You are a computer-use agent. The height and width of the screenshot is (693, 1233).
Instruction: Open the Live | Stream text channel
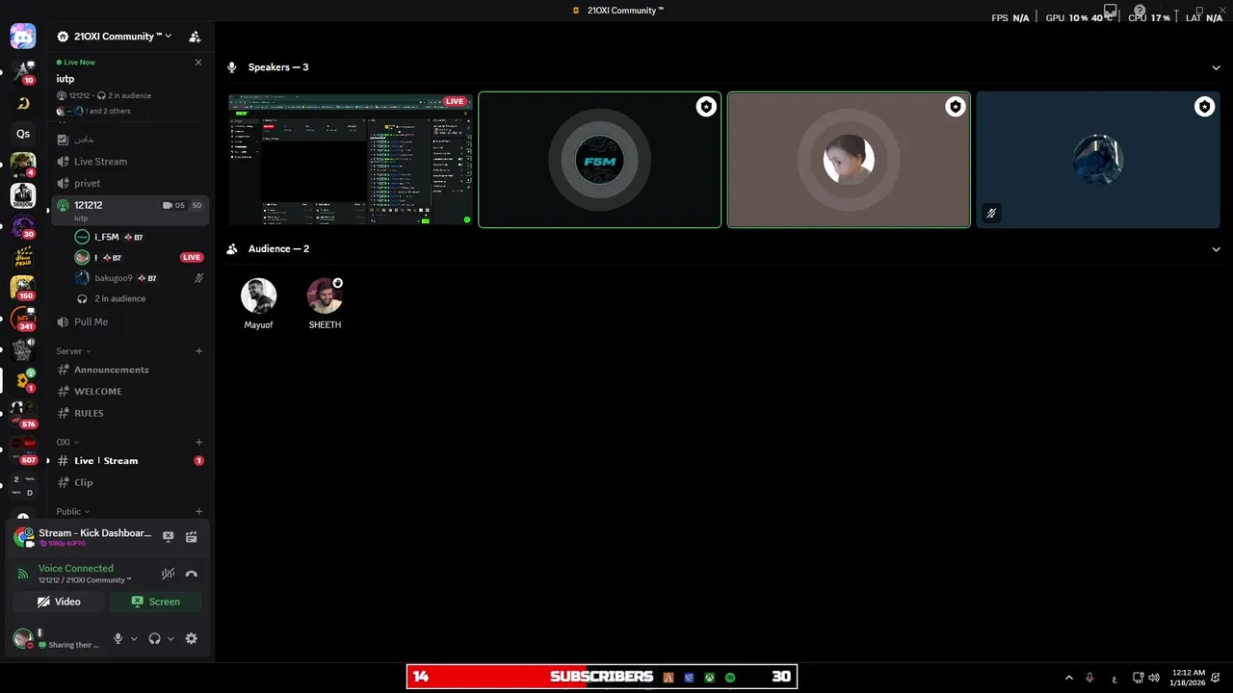[x=130, y=461]
